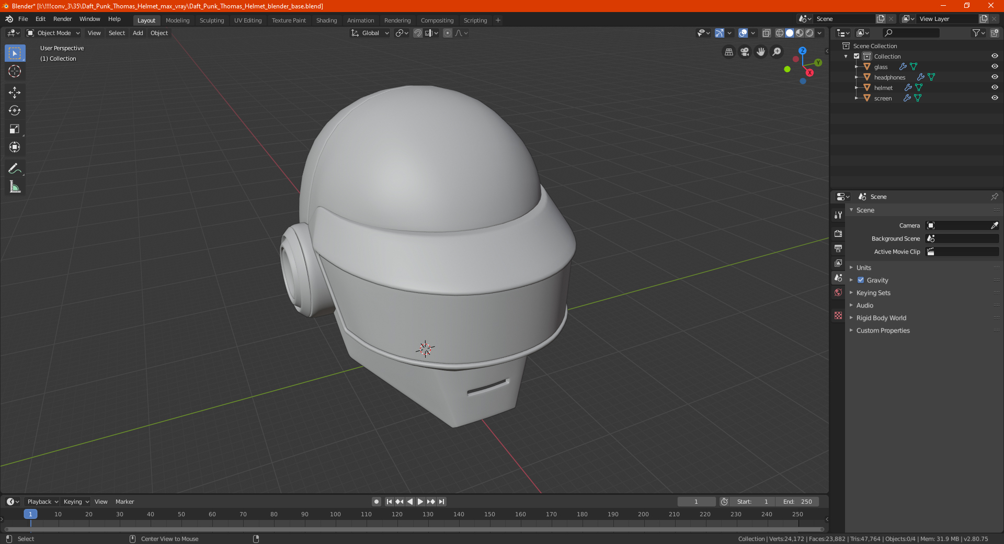Click the outliner search field
This screenshot has height=544, width=1004.
910,33
